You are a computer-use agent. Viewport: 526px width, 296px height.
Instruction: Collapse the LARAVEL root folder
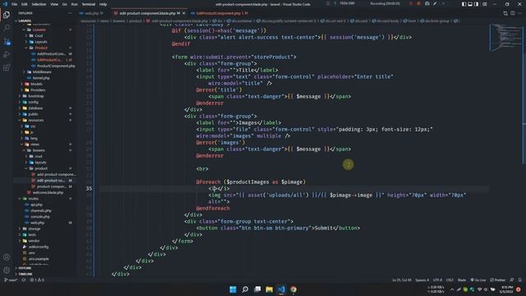coord(25,21)
